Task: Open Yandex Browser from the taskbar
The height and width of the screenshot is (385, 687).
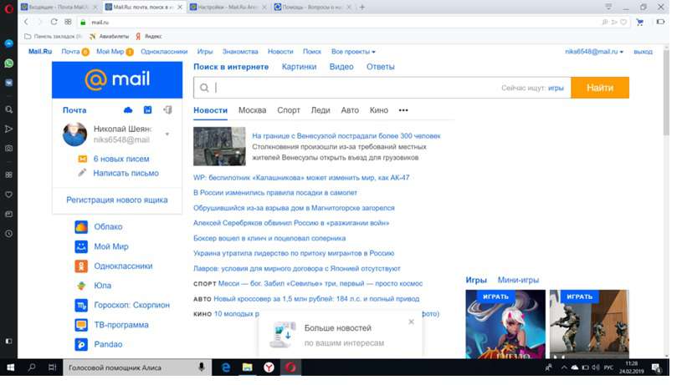Action: point(269,367)
